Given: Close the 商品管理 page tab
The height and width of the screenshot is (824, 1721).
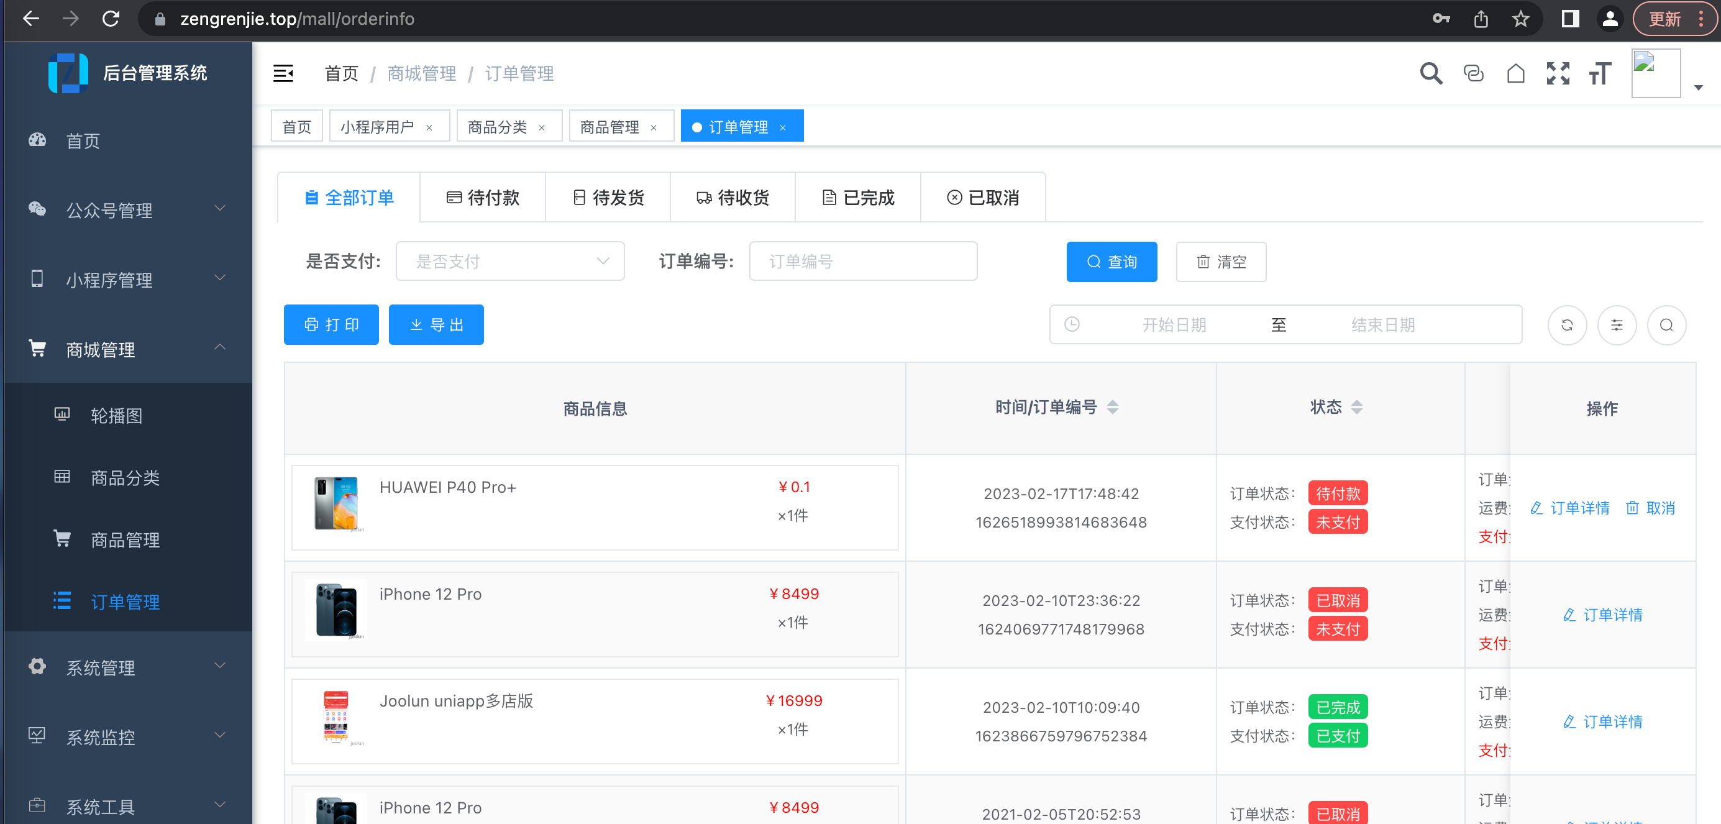Looking at the screenshot, I should [x=654, y=127].
